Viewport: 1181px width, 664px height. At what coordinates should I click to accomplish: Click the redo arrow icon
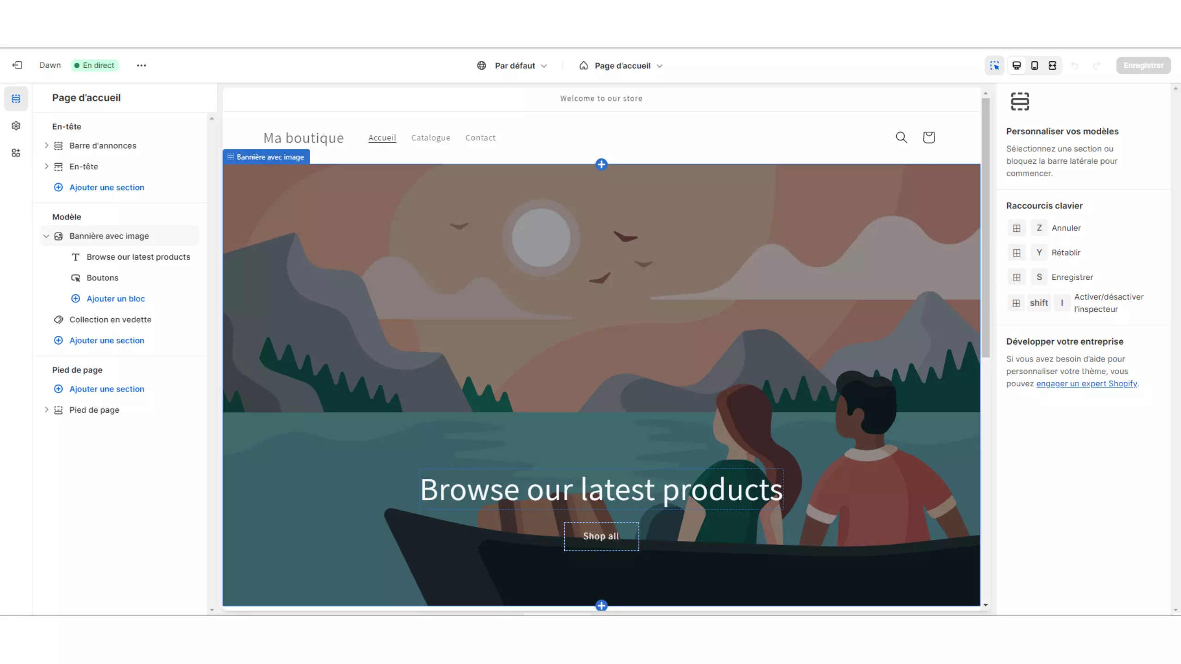(x=1097, y=65)
